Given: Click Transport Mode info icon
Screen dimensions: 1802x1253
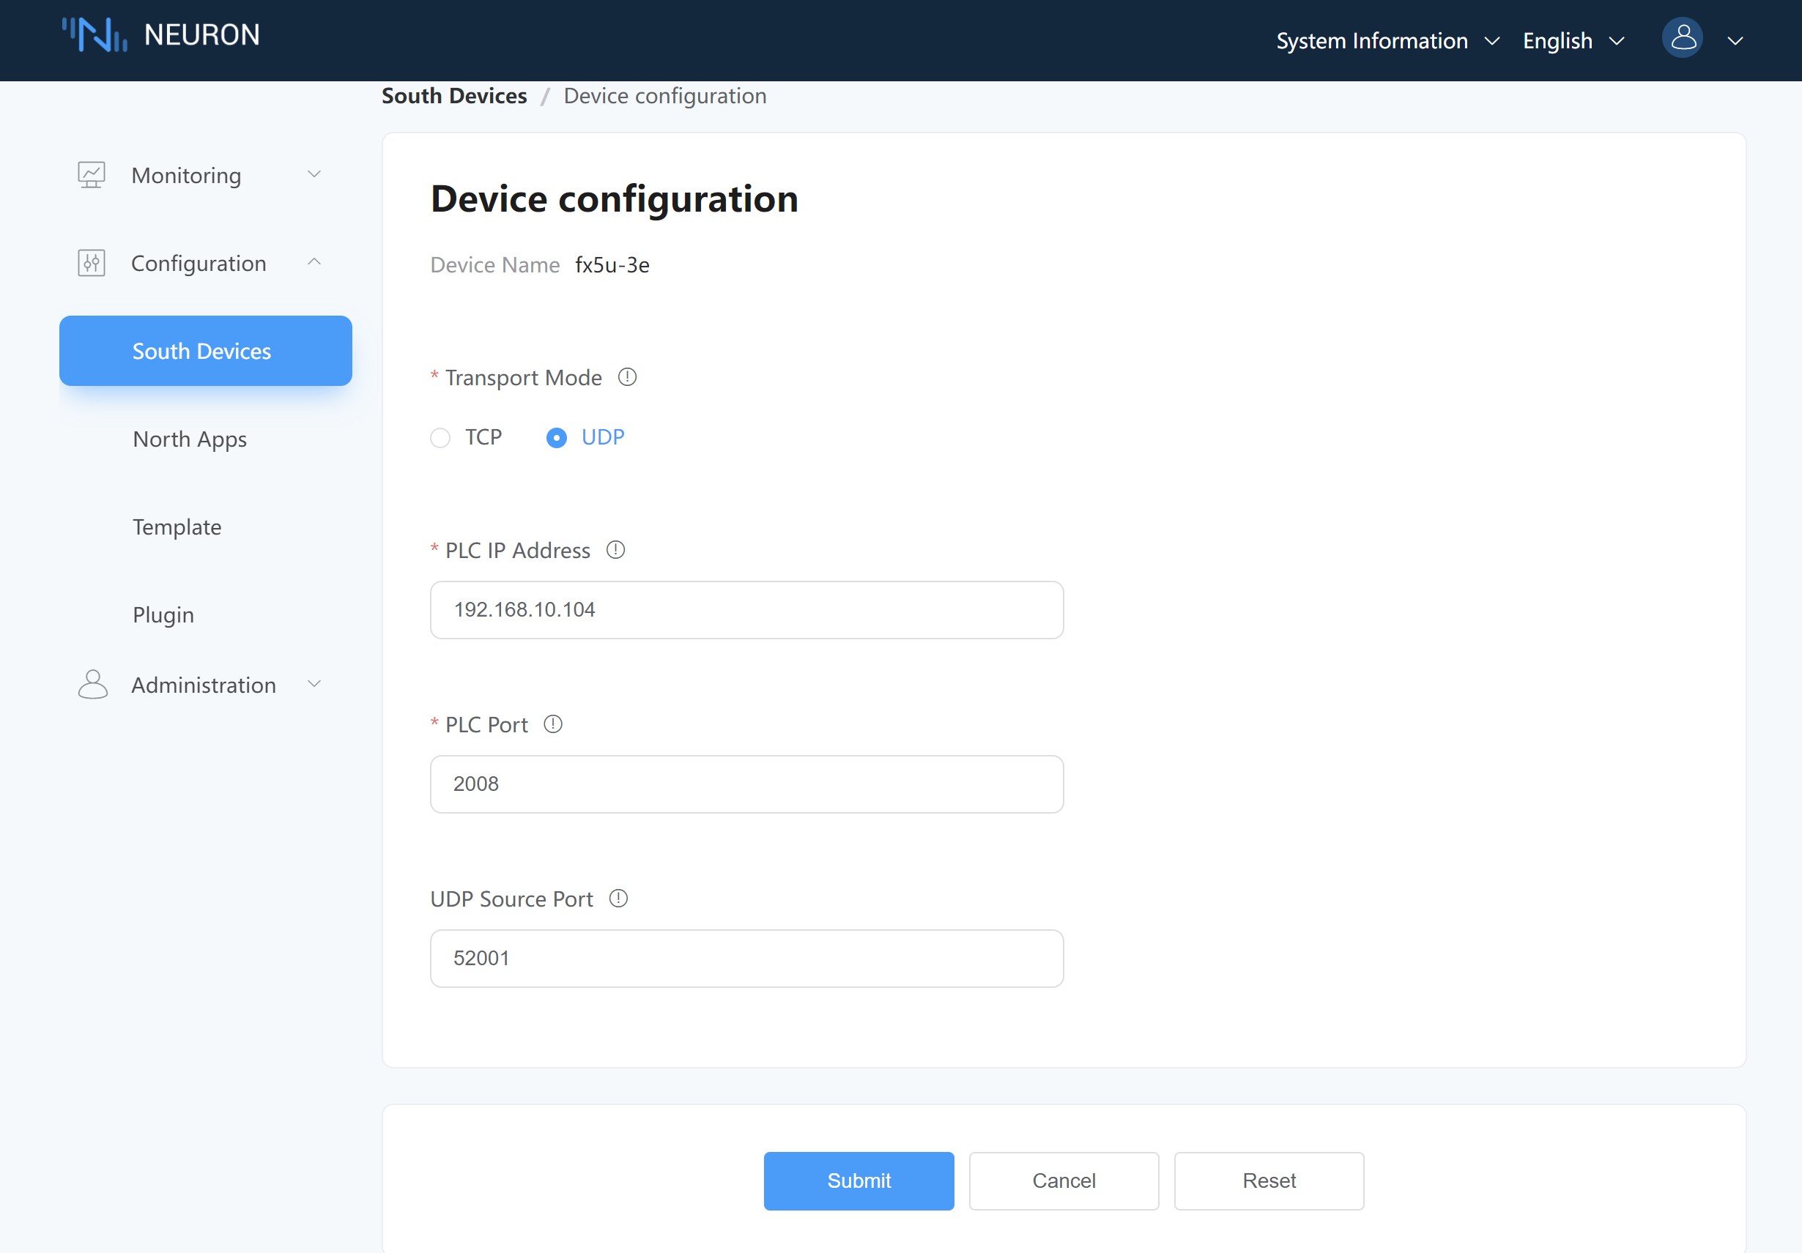Looking at the screenshot, I should [x=627, y=377].
